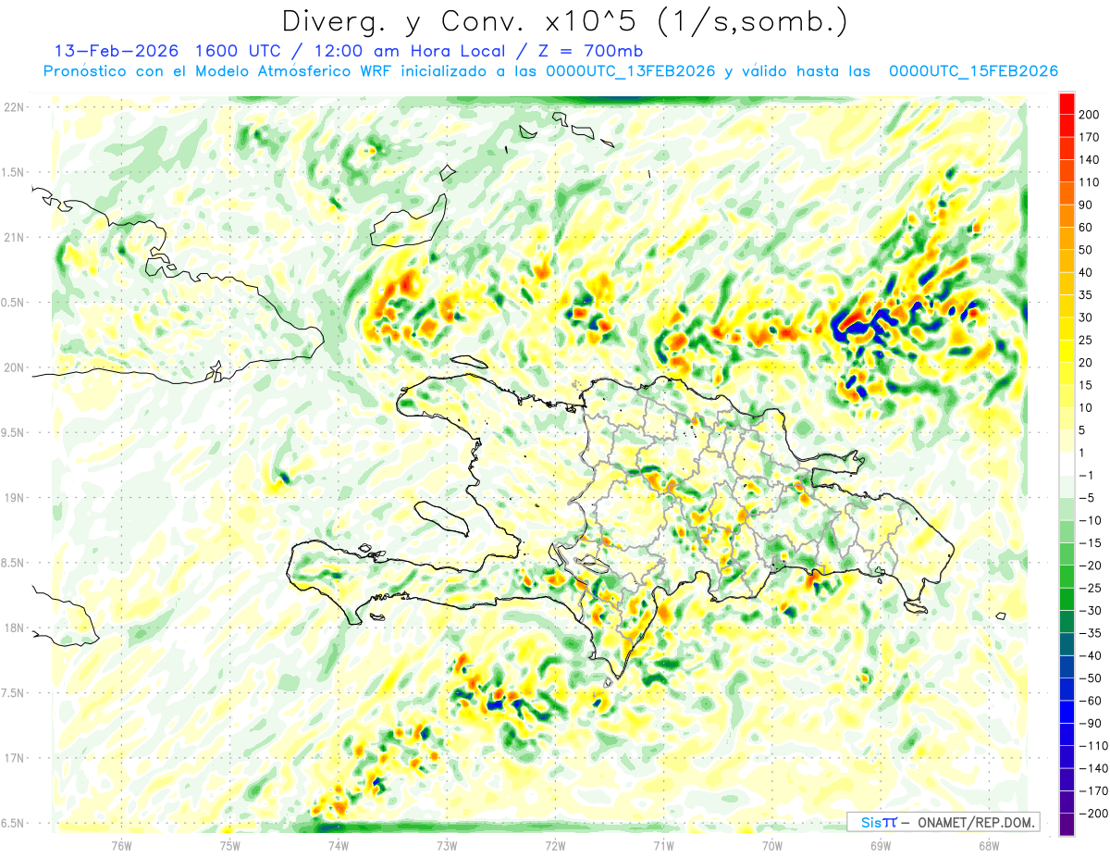1110x858 pixels.
Task: Click the '19N' latitude label
Action: coord(14,498)
